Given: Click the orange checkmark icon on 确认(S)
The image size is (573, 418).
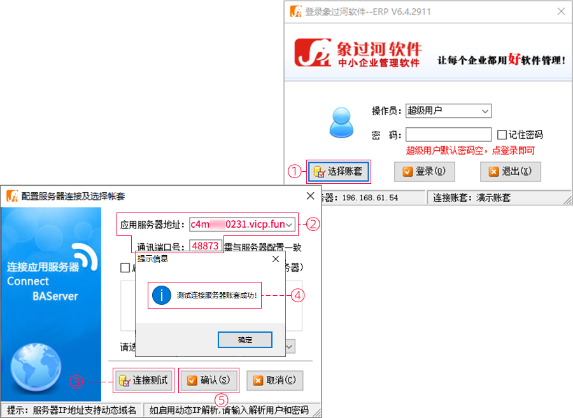Looking at the screenshot, I should click(192, 380).
